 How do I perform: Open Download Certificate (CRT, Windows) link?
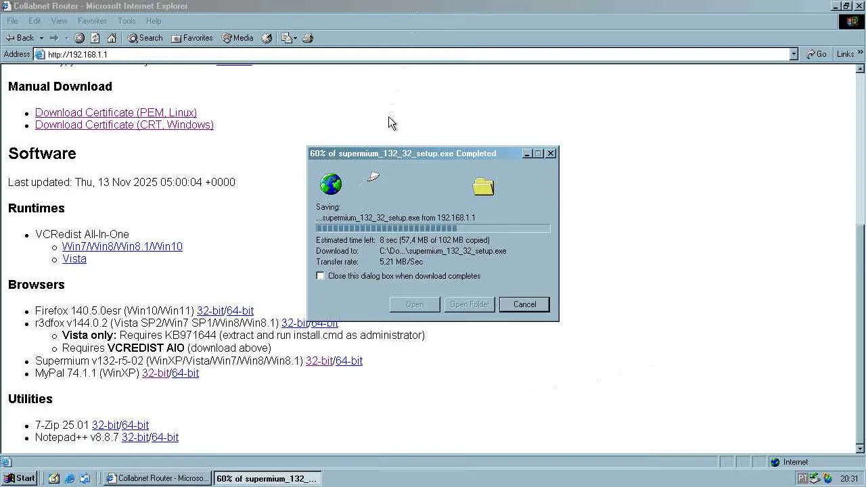(x=124, y=124)
